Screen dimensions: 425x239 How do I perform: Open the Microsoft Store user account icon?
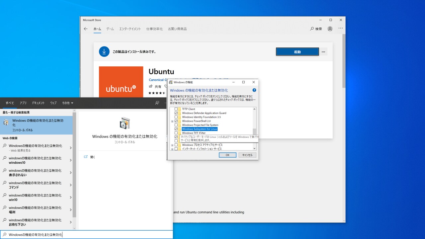[x=330, y=29]
